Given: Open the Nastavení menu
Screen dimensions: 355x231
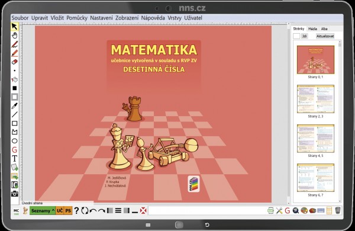Looking at the screenshot, I should point(101,18).
